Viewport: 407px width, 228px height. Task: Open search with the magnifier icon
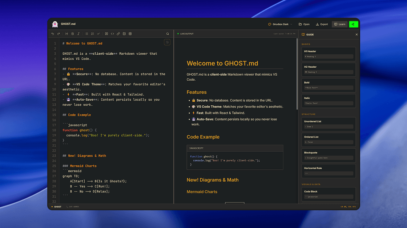pos(168,34)
